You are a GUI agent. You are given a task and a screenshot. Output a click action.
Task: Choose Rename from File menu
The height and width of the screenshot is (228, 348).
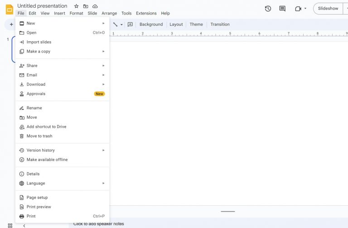(63, 108)
